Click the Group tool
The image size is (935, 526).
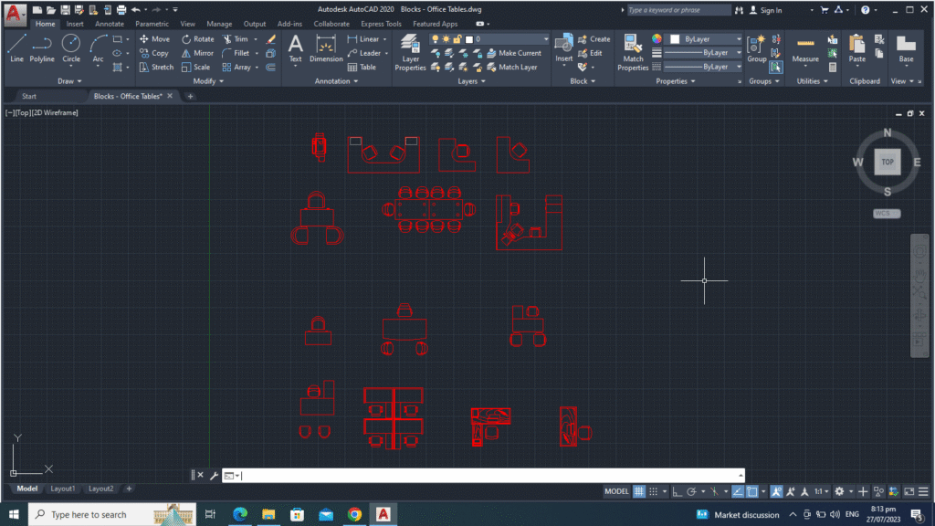pyautogui.click(x=757, y=47)
